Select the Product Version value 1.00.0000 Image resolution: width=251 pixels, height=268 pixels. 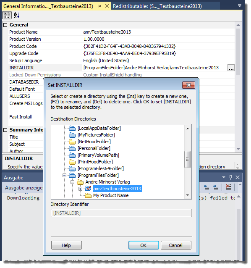click(x=94, y=39)
